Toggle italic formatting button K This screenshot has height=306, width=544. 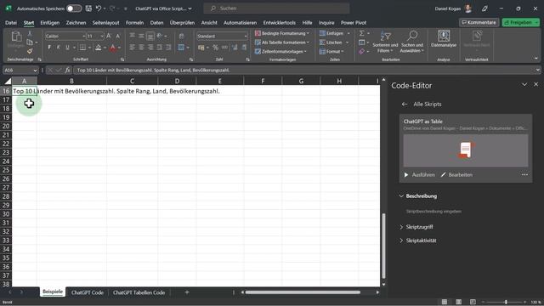pos(59,48)
